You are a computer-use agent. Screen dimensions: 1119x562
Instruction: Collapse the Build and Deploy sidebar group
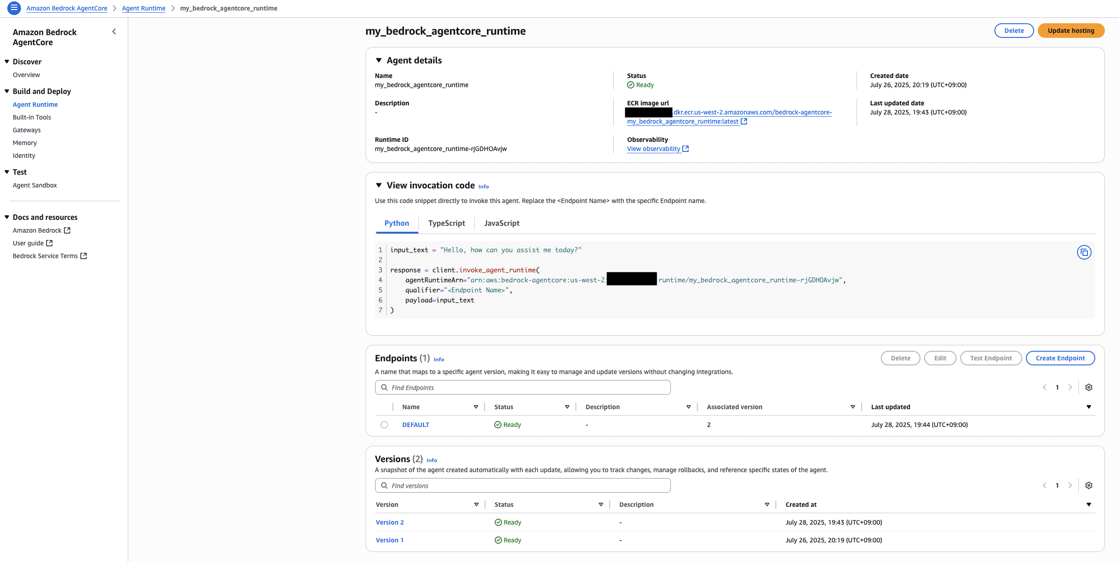[x=7, y=91]
